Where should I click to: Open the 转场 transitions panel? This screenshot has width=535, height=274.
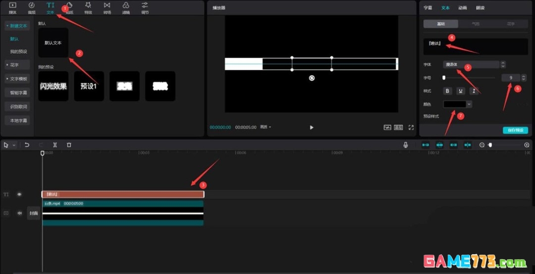[x=107, y=7]
